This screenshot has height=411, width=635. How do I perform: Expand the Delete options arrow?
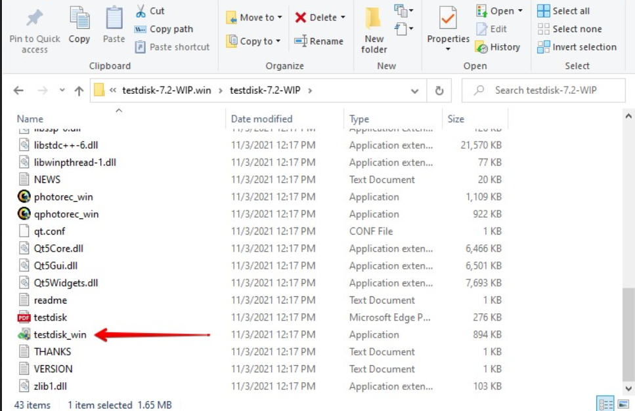point(343,18)
